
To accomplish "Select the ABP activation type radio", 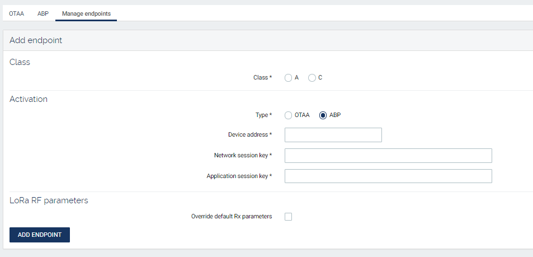I will (323, 115).
